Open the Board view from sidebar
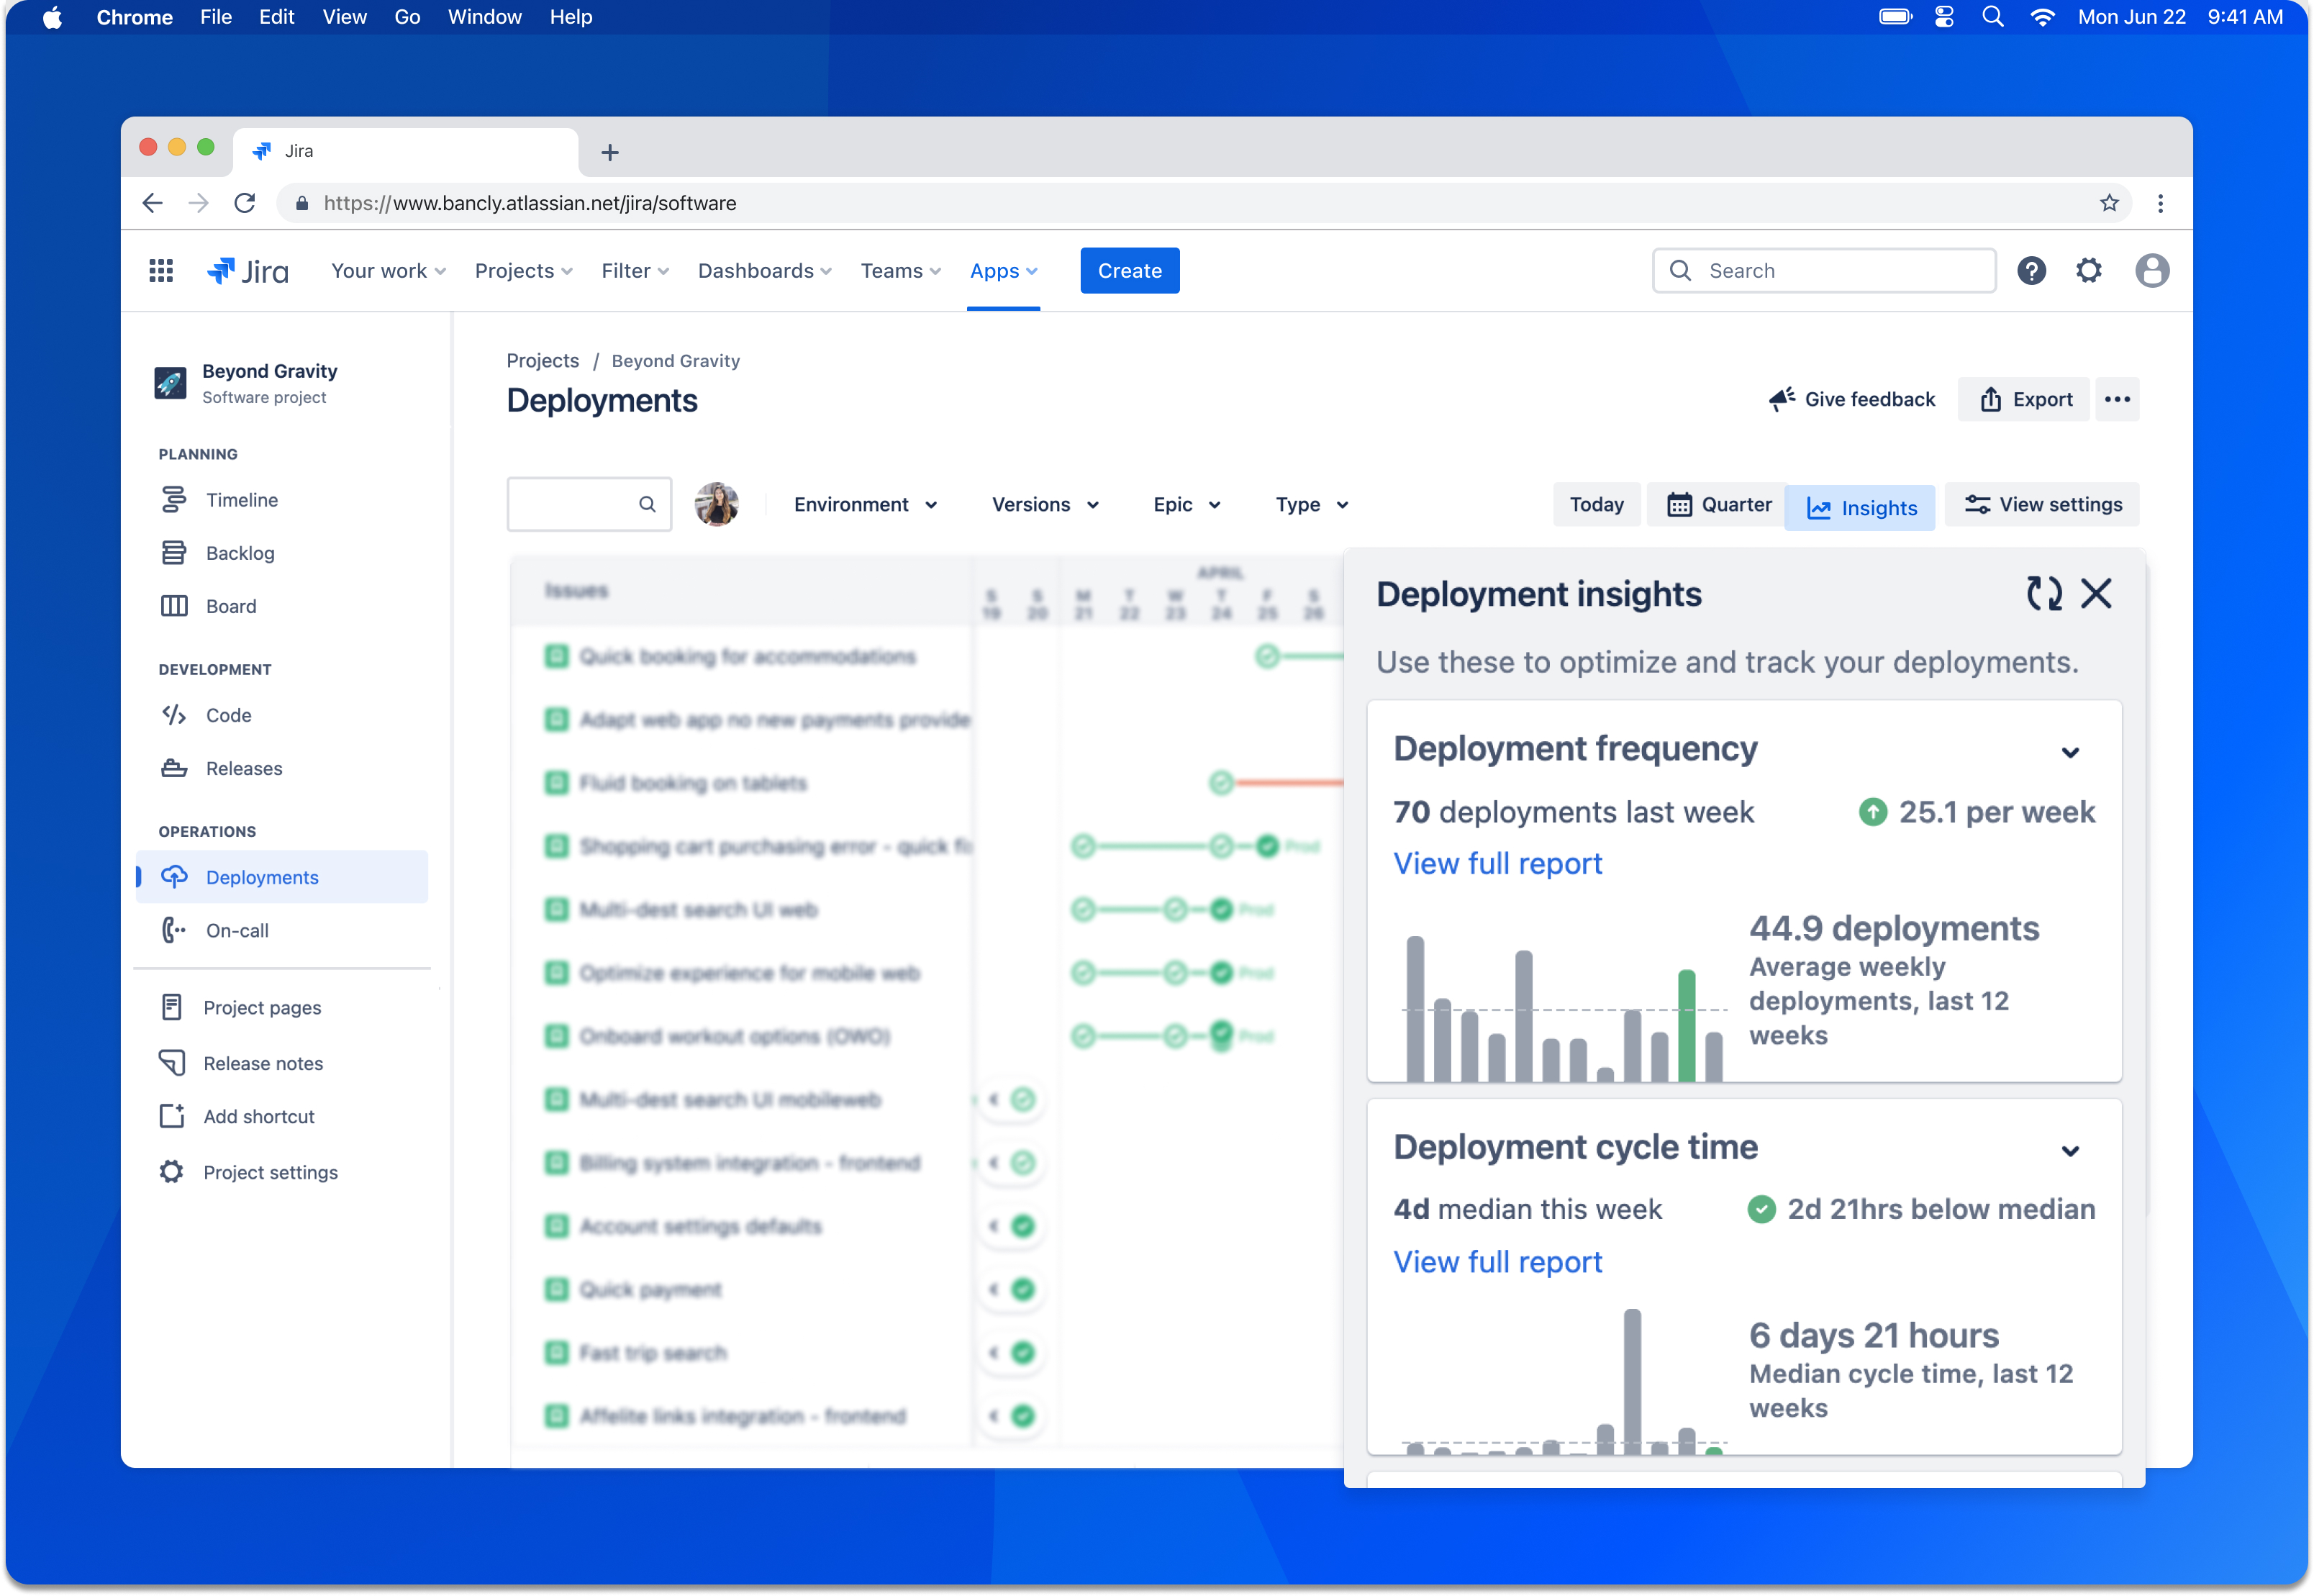This screenshot has height=1596, width=2314. (x=176, y=605)
